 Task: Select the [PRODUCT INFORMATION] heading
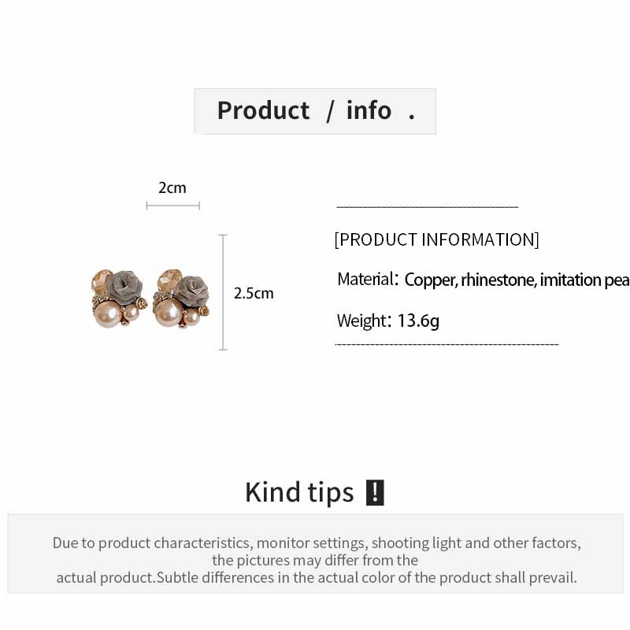437,239
